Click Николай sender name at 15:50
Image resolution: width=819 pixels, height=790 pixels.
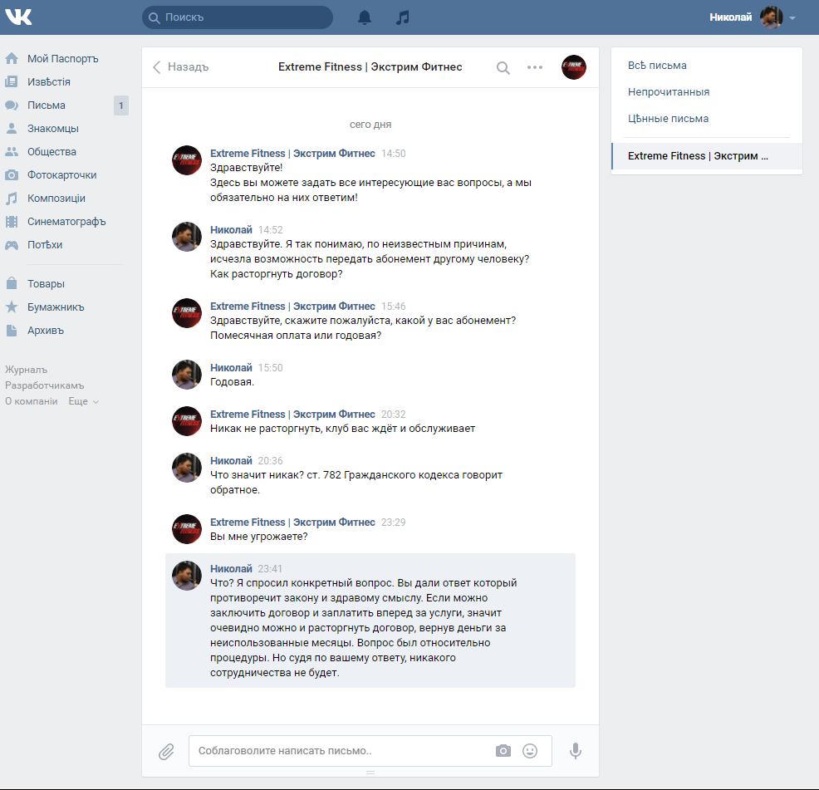231,367
